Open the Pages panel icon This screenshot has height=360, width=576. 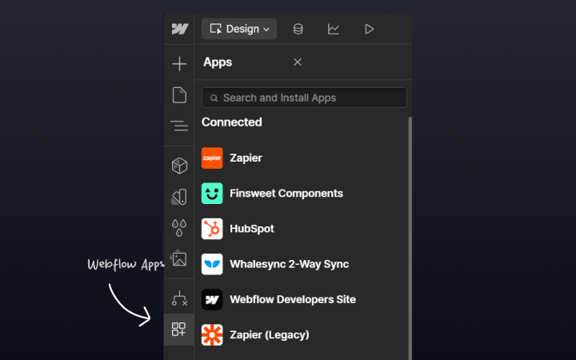click(x=179, y=95)
